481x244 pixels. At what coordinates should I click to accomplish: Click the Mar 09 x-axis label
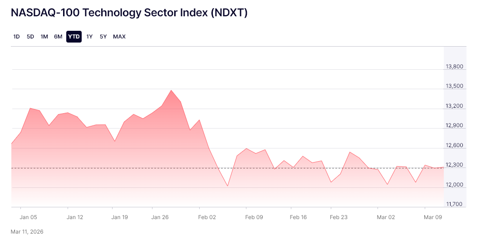tap(433, 217)
